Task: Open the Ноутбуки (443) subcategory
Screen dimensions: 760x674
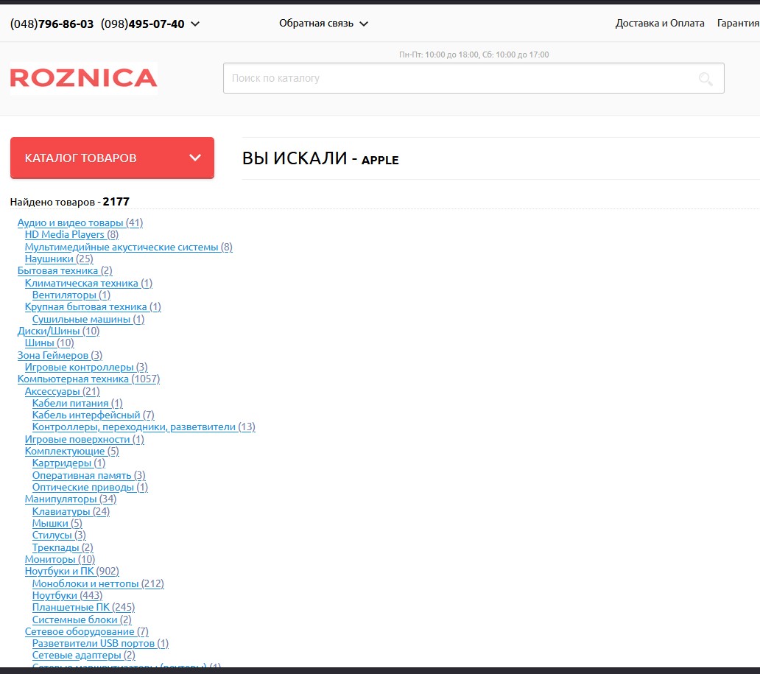Action: (67, 595)
